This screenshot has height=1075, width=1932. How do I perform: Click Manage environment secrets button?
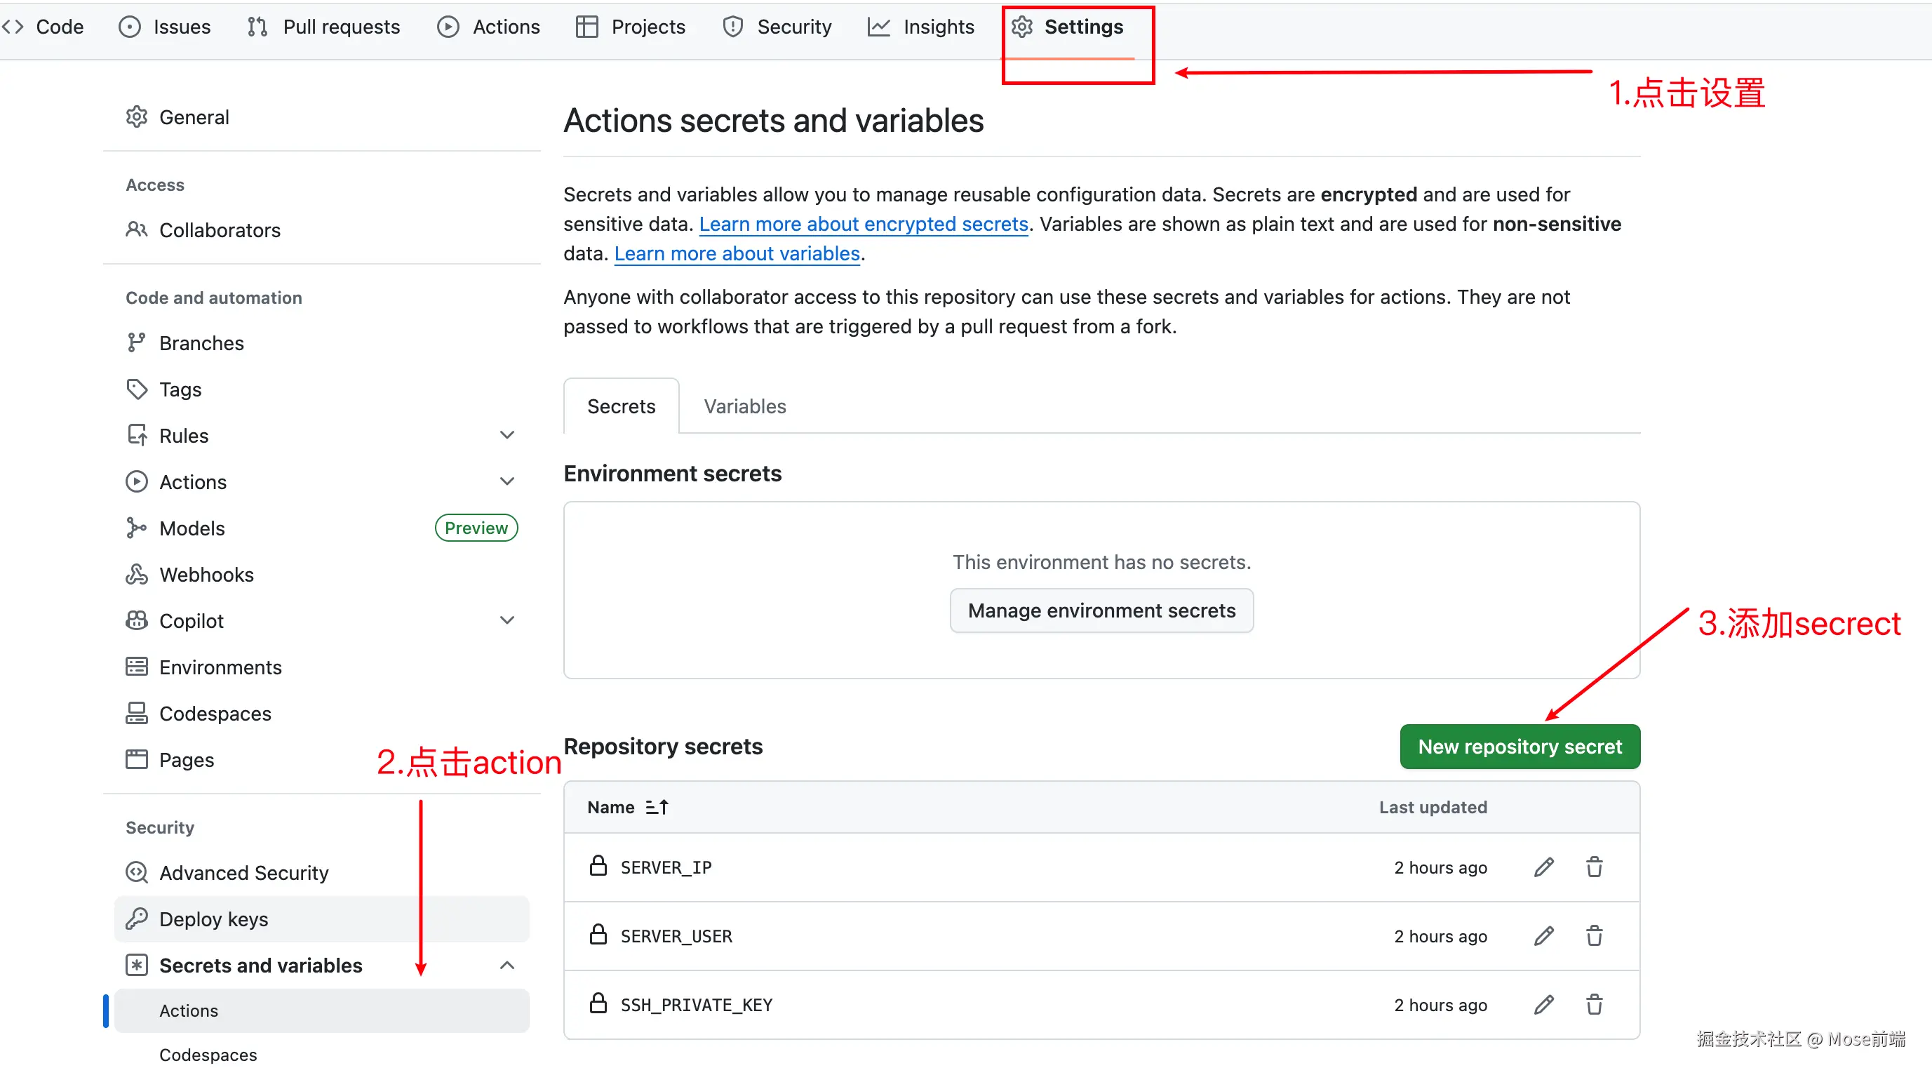click(1101, 610)
